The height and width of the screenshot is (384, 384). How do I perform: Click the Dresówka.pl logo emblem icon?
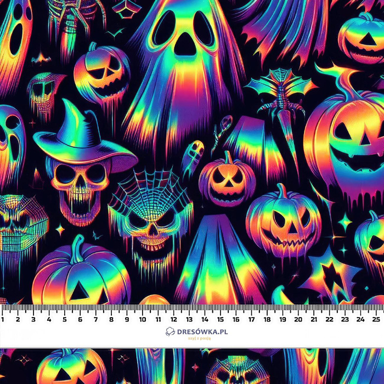[x=171, y=331]
